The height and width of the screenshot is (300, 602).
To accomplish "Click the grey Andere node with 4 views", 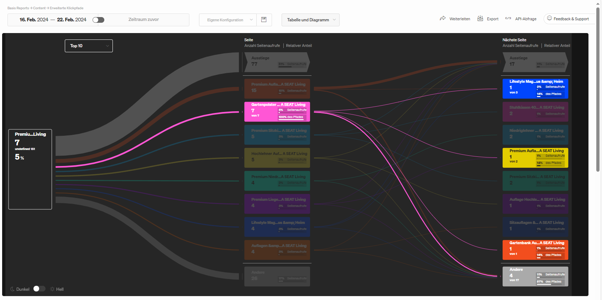I will point(535,277).
